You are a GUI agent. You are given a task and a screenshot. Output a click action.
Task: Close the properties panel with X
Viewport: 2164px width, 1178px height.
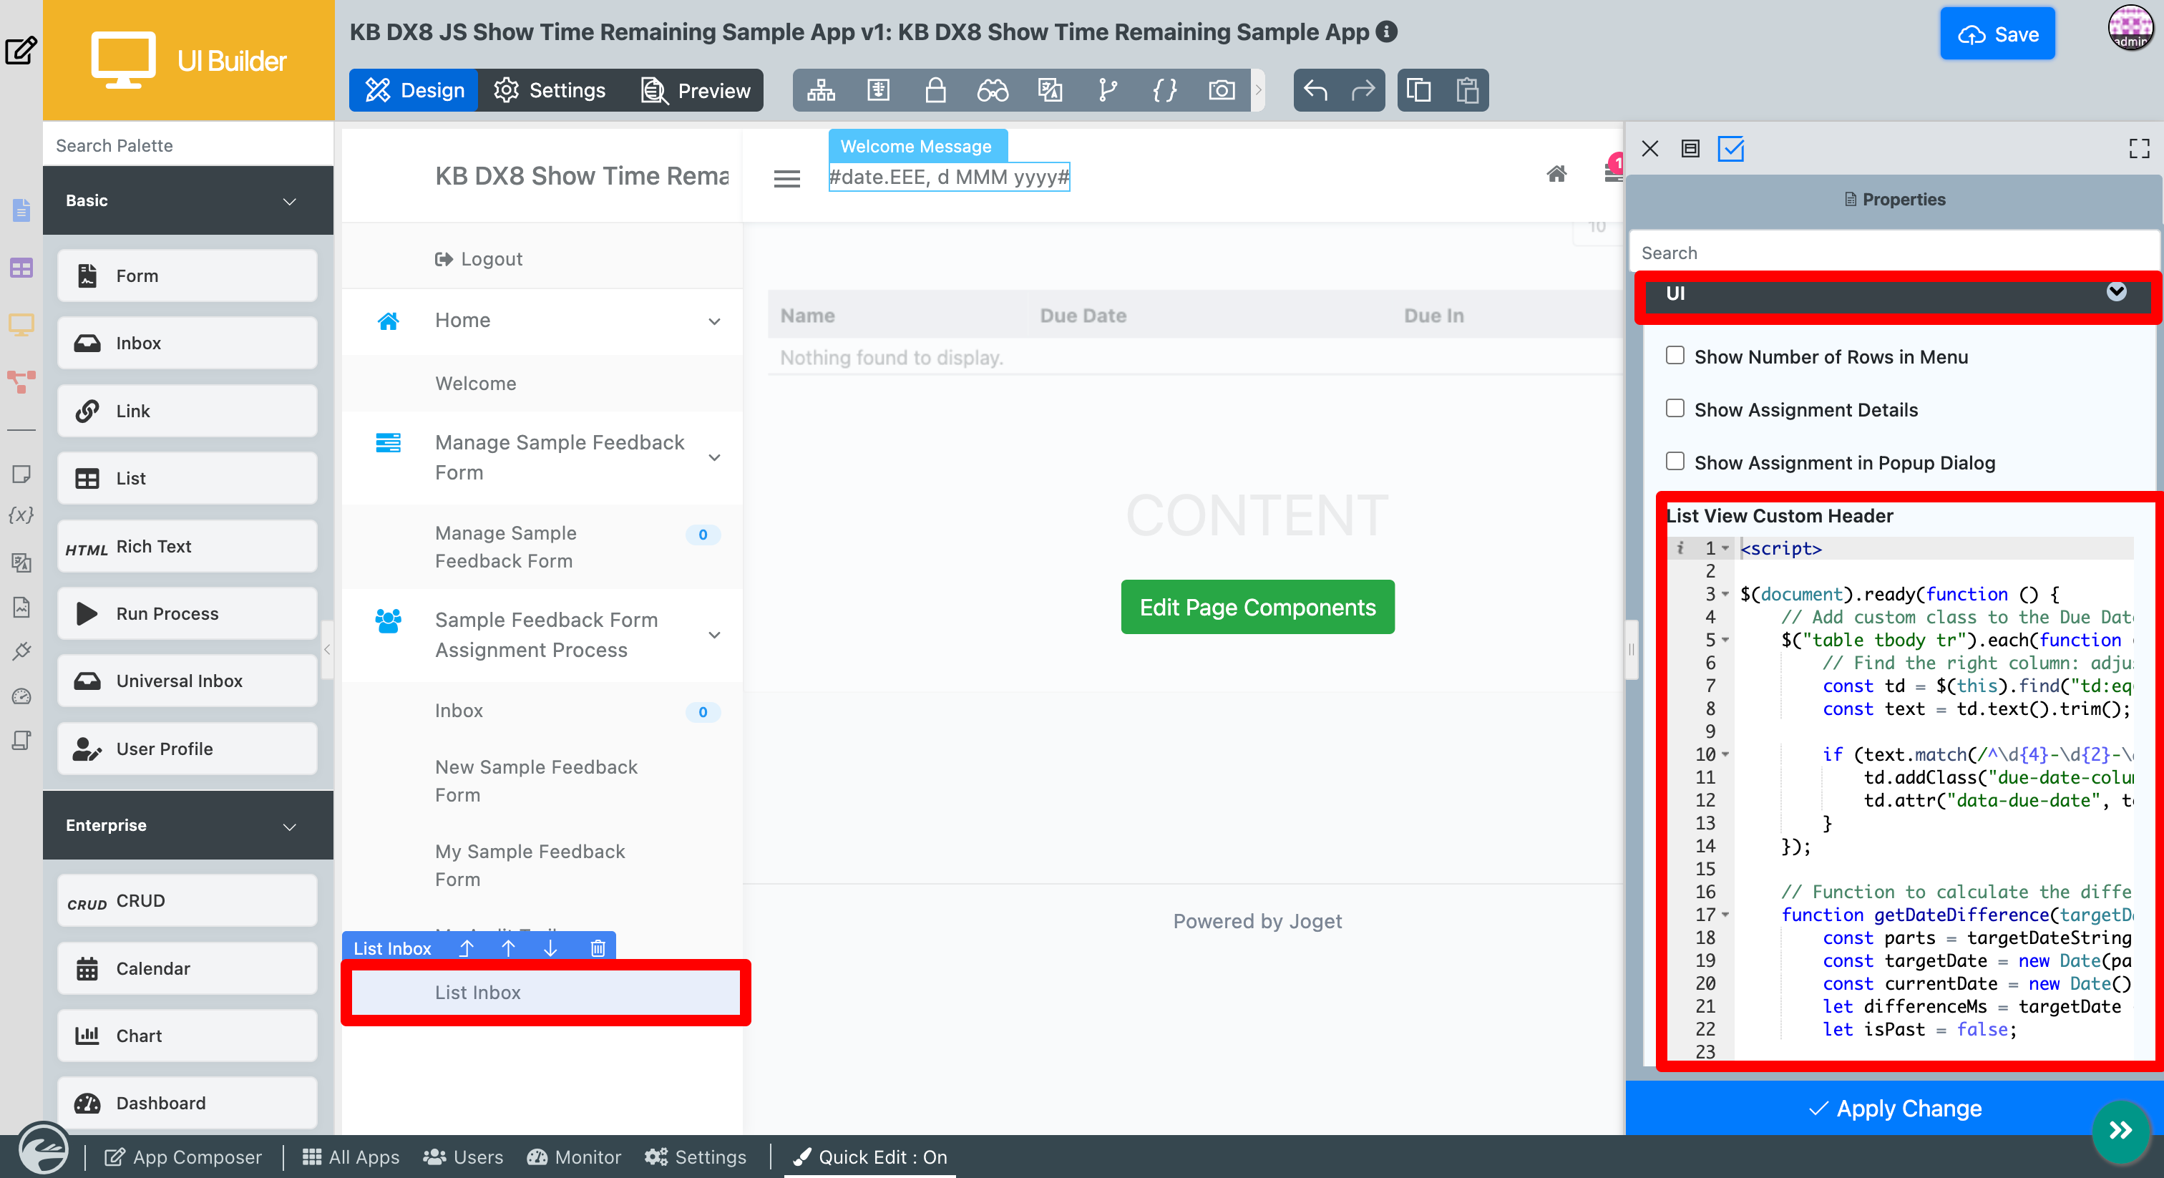1650,149
